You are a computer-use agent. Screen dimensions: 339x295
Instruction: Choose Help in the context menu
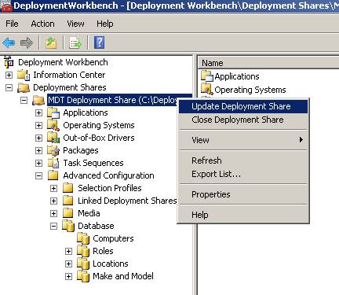243,215
